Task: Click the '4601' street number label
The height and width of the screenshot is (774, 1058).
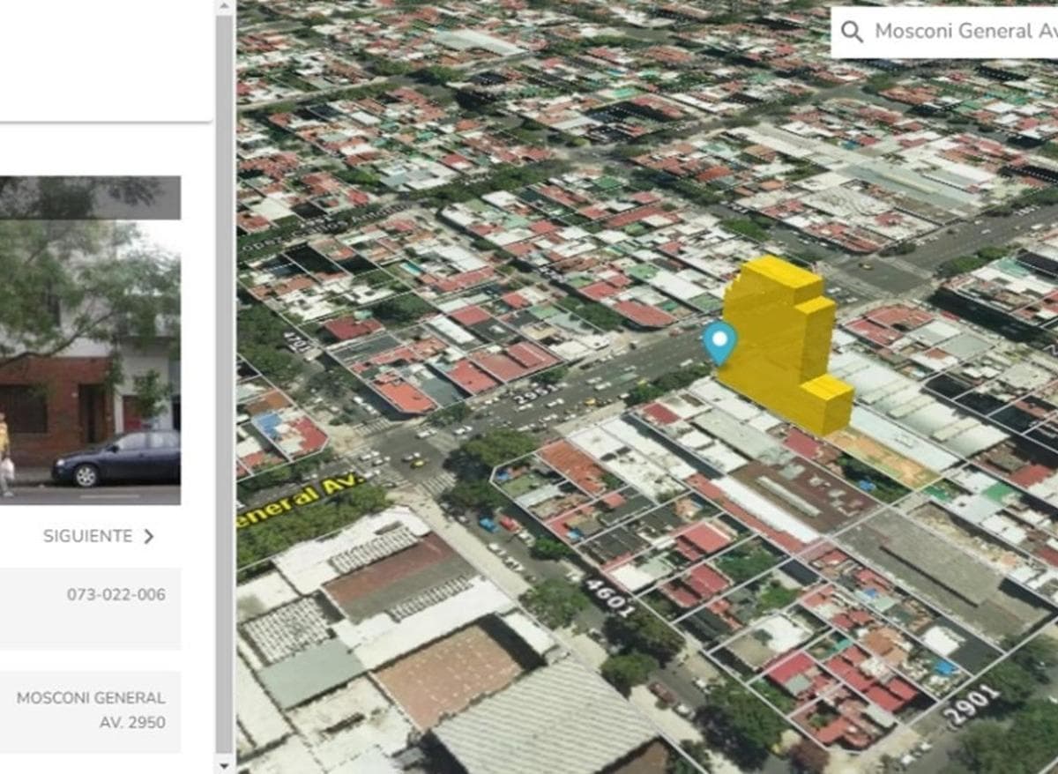Action: 608,598
